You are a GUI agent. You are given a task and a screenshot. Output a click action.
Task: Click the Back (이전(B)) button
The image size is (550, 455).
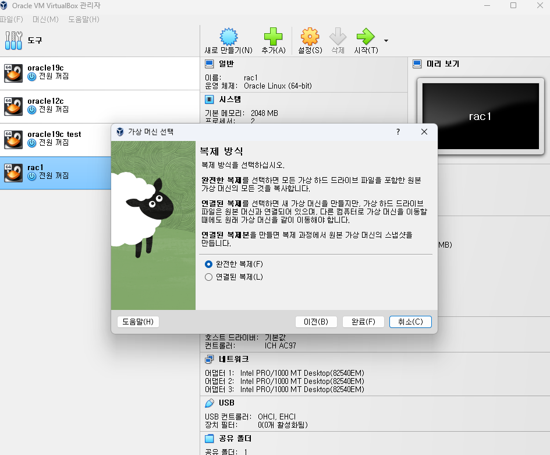tap(316, 322)
